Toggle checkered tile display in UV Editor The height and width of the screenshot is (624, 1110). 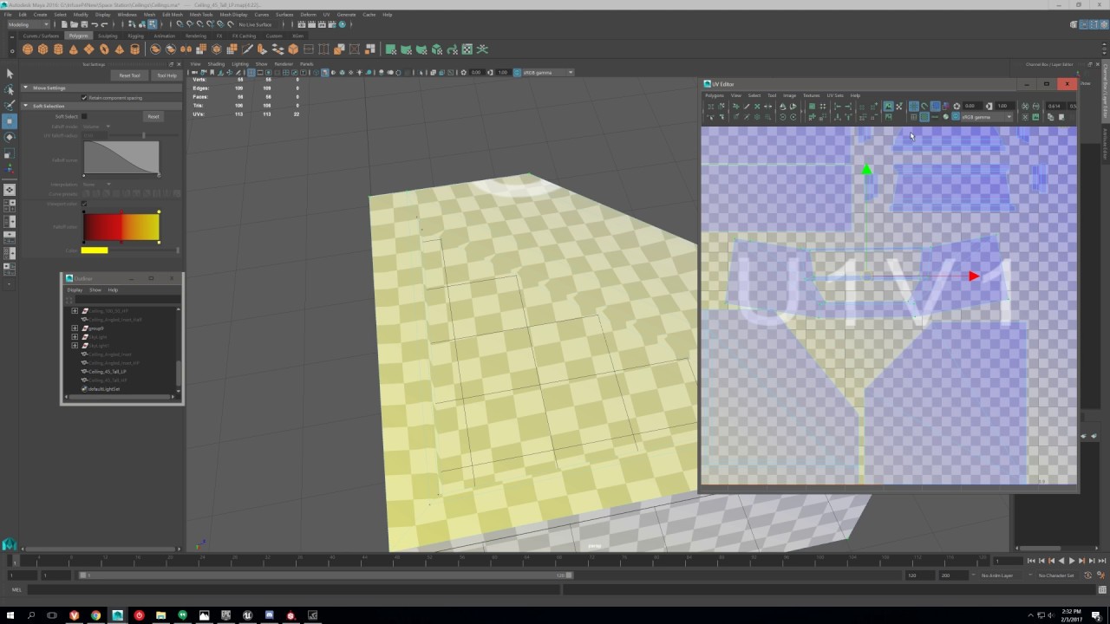[x=924, y=117]
